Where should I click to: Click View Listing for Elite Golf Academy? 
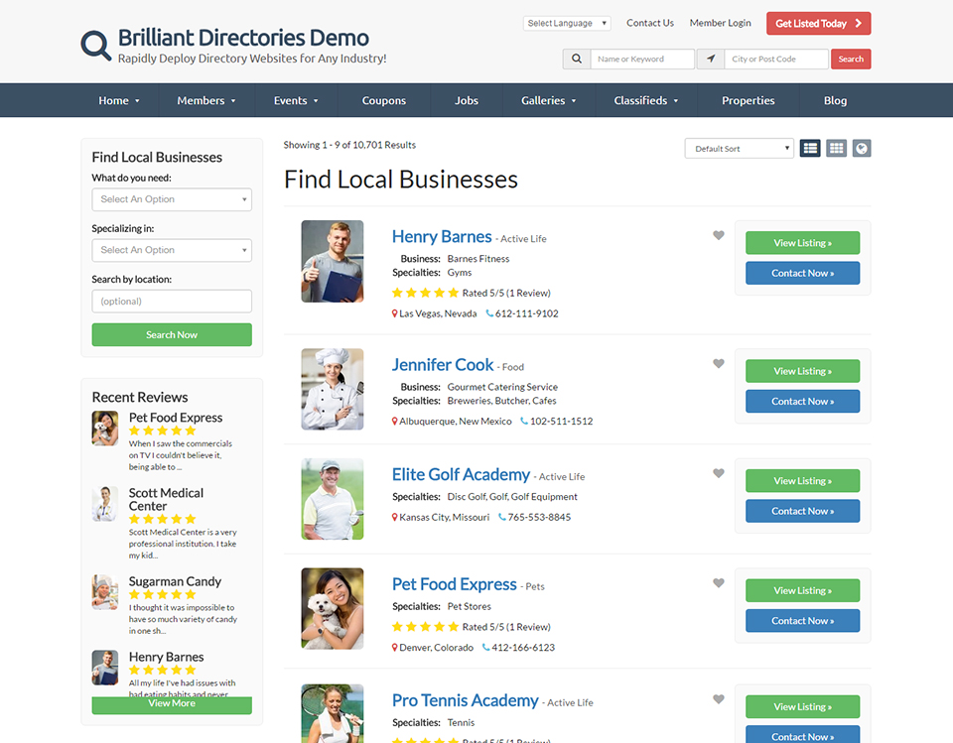(802, 481)
